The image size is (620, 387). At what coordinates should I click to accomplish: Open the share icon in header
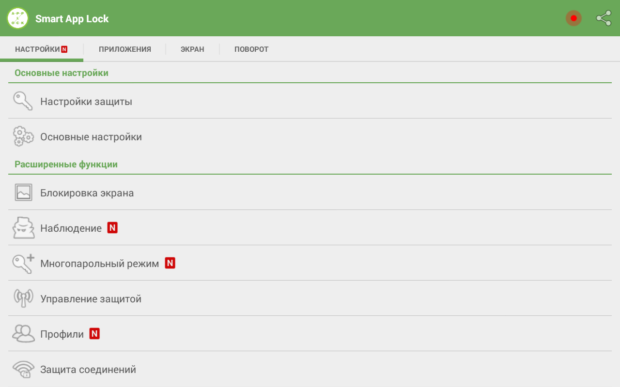coord(604,18)
